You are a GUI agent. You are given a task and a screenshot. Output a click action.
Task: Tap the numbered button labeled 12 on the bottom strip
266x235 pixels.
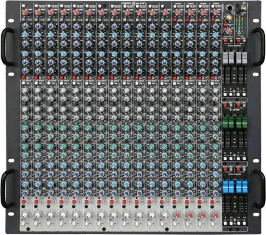pyautogui.click(x=168, y=202)
